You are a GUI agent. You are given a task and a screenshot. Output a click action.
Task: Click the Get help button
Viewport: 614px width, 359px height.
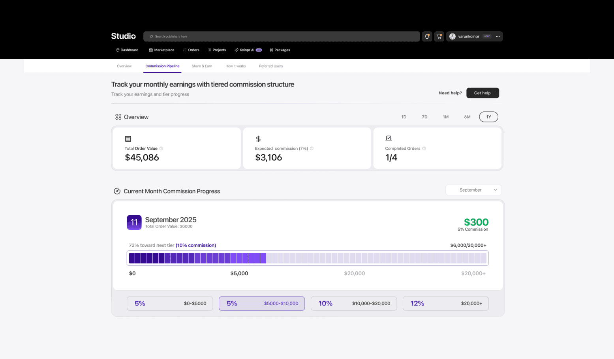pos(483,93)
